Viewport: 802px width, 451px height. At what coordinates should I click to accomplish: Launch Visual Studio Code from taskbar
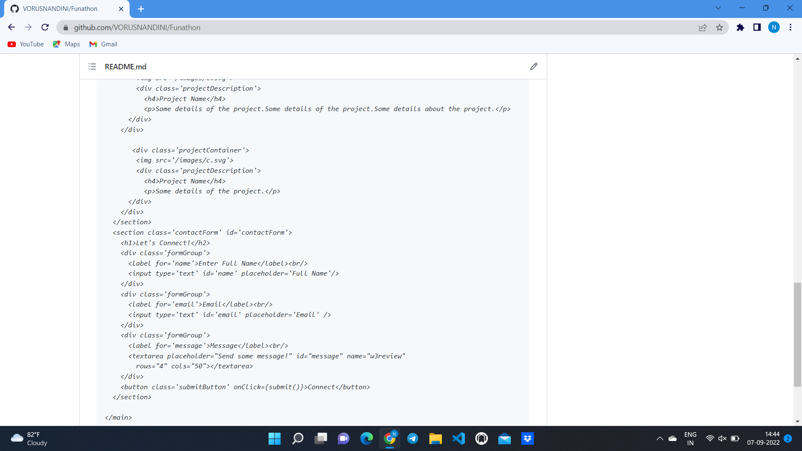tap(458, 438)
